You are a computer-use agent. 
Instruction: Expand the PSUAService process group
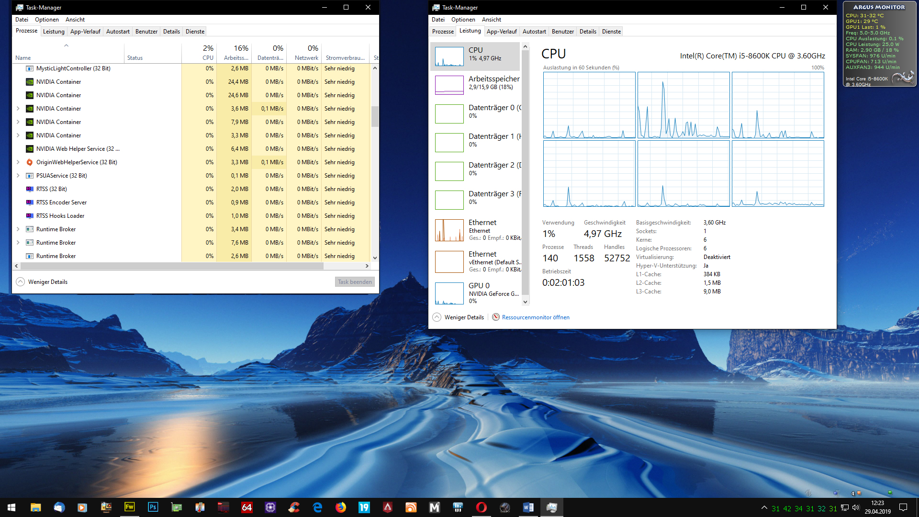[x=18, y=176]
